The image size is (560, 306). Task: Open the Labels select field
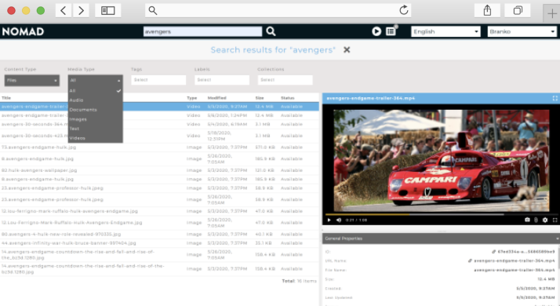[x=222, y=80]
